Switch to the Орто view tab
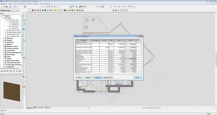217x115 pixels. 48,107
